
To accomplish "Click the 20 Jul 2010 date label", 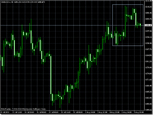I will pos(5,112).
